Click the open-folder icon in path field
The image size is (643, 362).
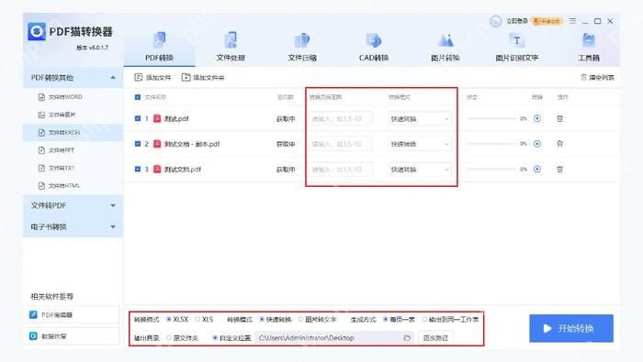pyautogui.click(x=407, y=338)
